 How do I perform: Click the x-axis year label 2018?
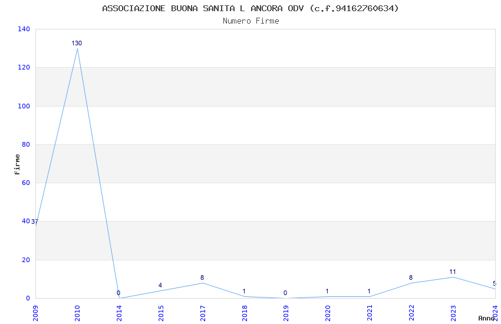tap(245, 313)
